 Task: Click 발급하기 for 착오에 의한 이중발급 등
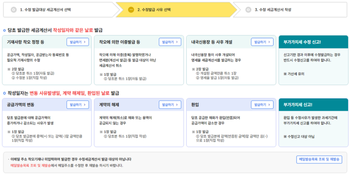click(x=170, y=42)
